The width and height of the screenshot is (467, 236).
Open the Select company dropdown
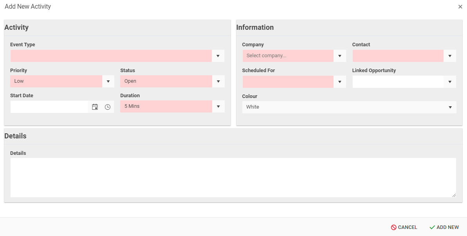click(340, 56)
